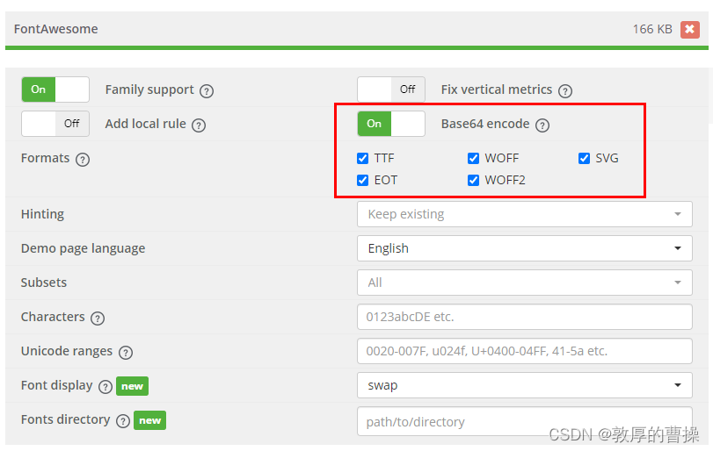Click the new badge beside Fonts directory
713x451 pixels.
coord(150,420)
